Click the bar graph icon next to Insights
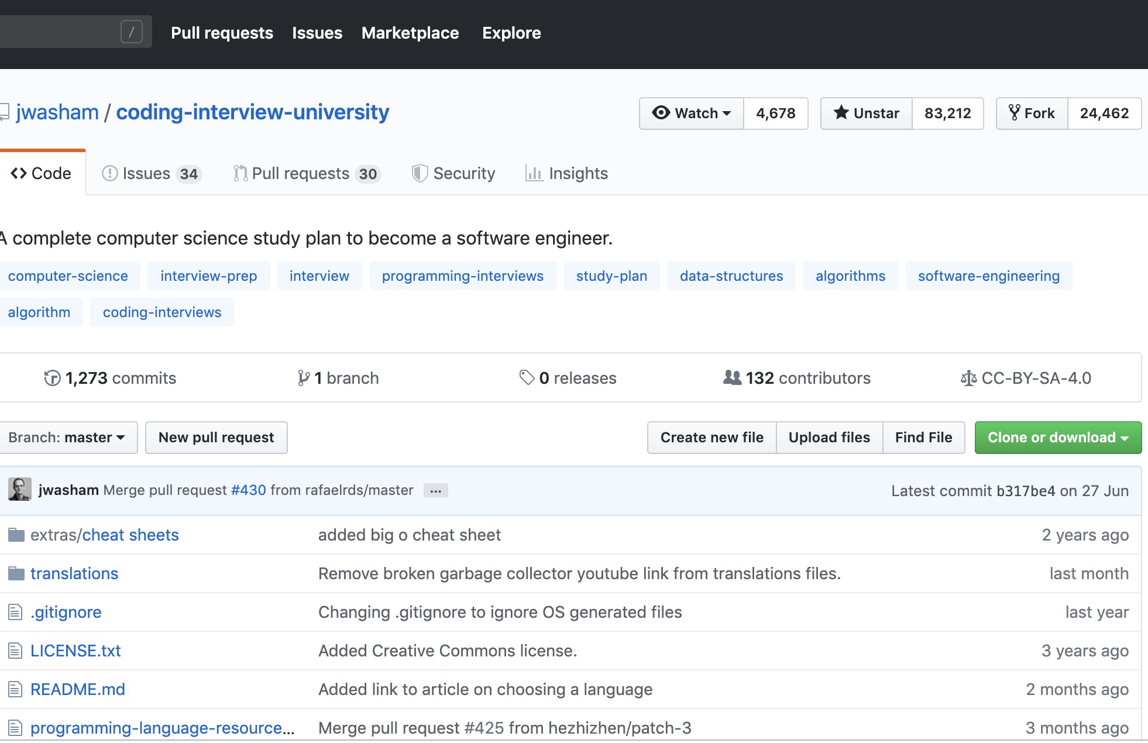This screenshot has width=1148, height=743. [534, 173]
